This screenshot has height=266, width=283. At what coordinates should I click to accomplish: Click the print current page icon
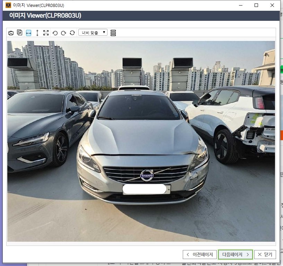pyautogui.click(x=20, y=33)
